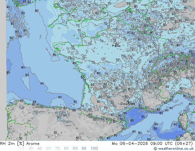Click the Paris city label on the map
The height and width of the screenshot is (151, 195).
point(116,46)
